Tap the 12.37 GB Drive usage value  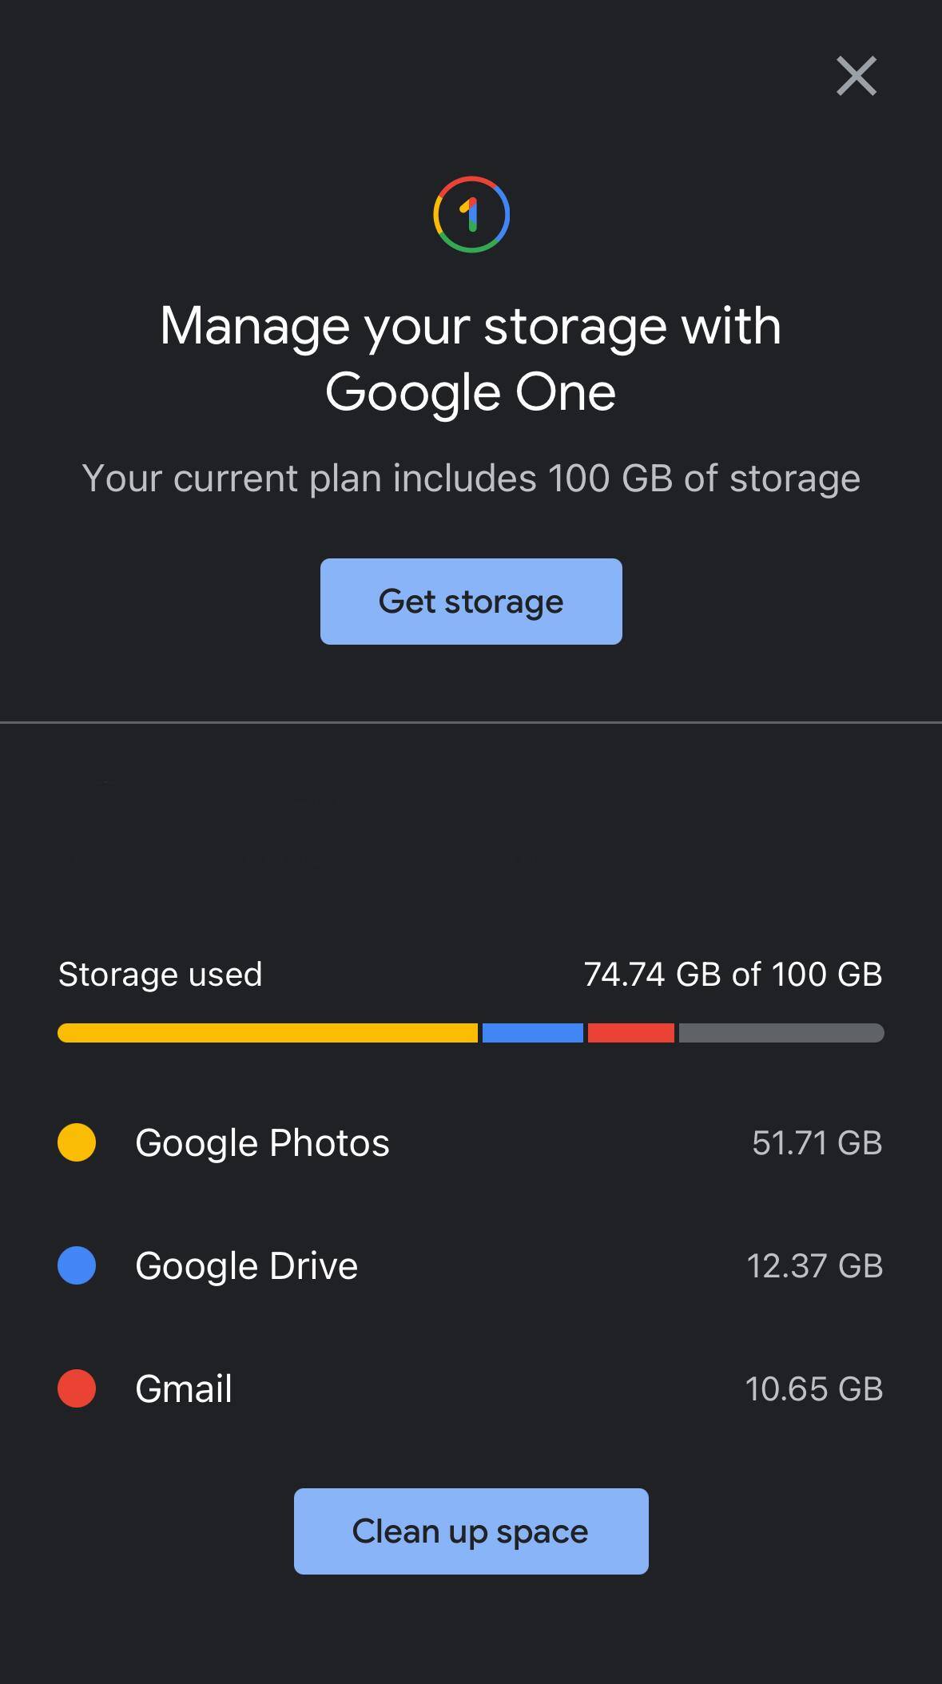pos(814,1266)
